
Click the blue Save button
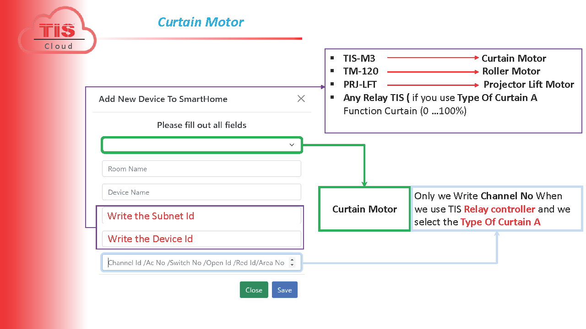(285, 290)
